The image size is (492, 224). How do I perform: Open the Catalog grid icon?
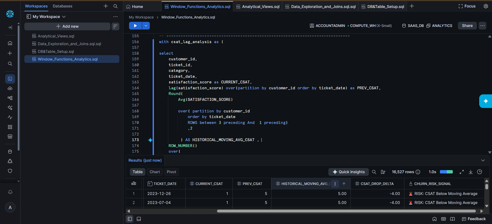tap(10, 127)
